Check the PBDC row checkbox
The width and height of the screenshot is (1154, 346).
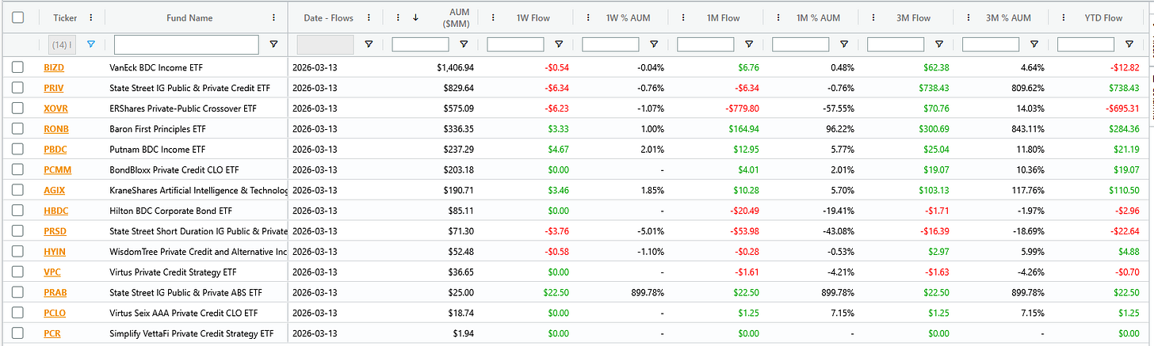tap(18, 149)
